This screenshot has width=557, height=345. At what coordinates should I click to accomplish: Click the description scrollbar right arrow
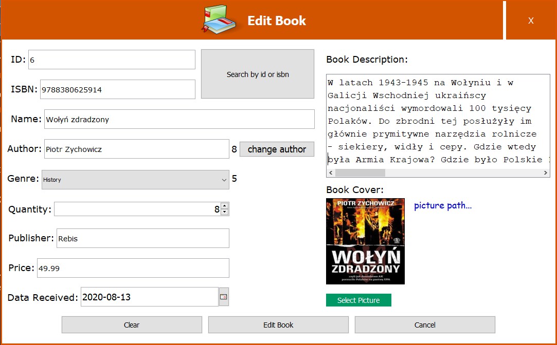click(x=546, y=172)
